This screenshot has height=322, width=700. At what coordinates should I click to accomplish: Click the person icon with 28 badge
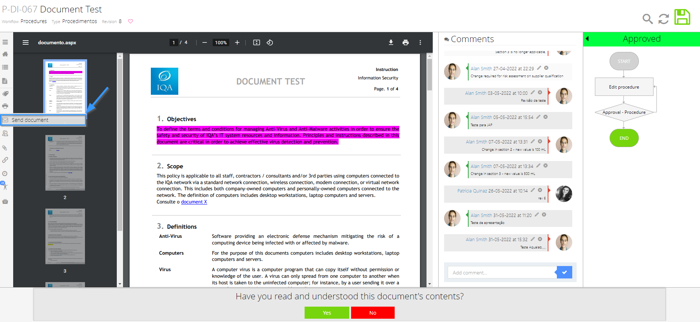click(4, 186)
